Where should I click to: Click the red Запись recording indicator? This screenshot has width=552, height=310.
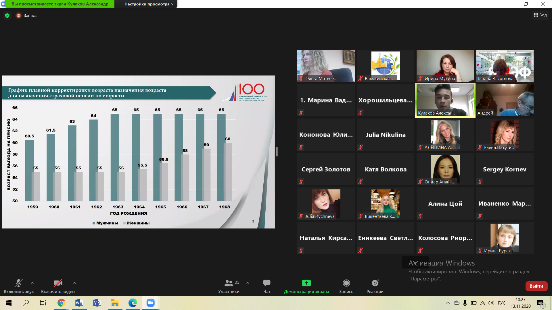point(26,15)
